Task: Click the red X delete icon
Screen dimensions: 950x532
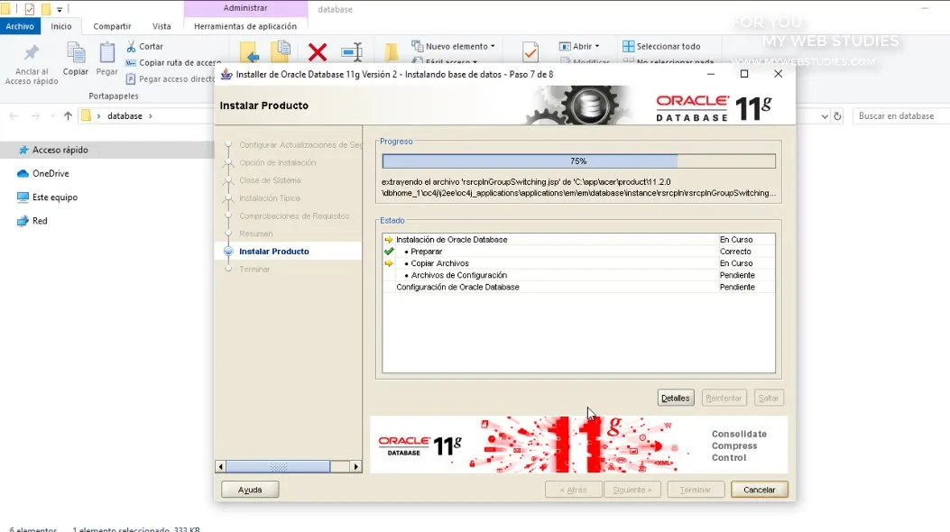Action: point(318,52)
